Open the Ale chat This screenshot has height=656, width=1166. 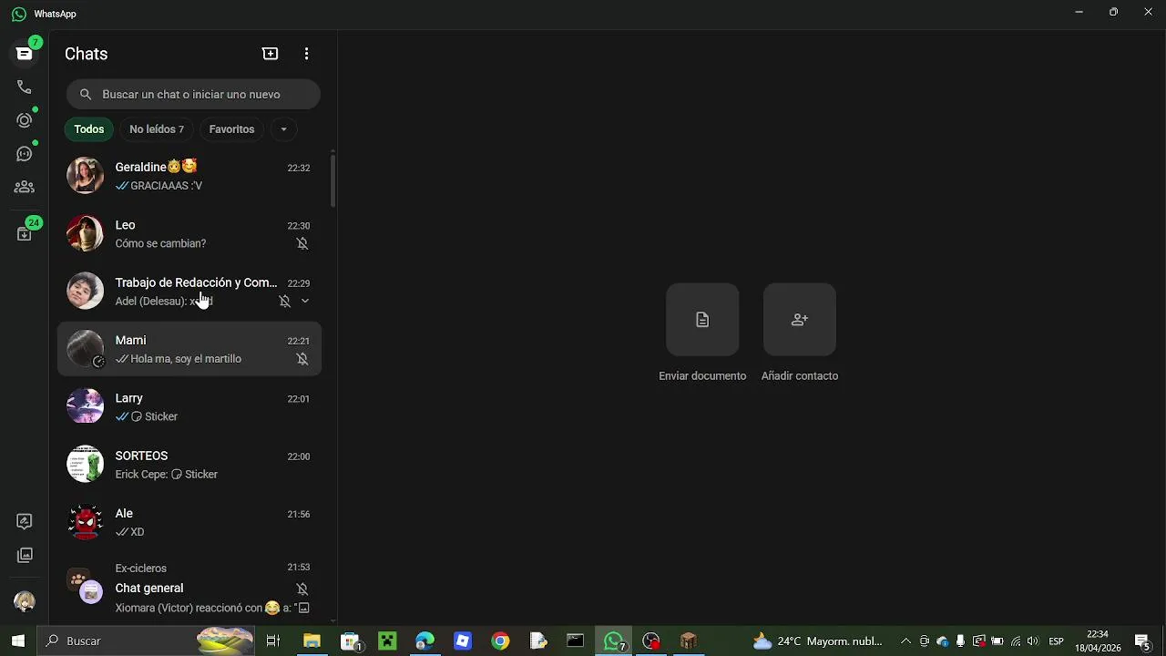tap(189, 523)
